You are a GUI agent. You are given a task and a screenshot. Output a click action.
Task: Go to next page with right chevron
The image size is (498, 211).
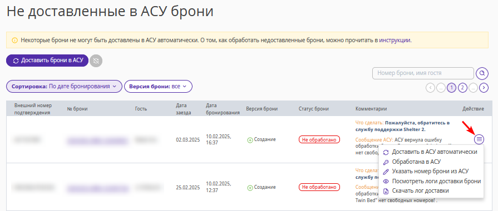click(x=484, y=87)
